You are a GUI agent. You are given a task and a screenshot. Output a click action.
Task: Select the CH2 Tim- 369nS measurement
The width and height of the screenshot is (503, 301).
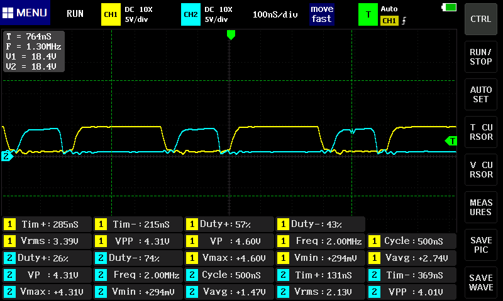tap(412, 275)
